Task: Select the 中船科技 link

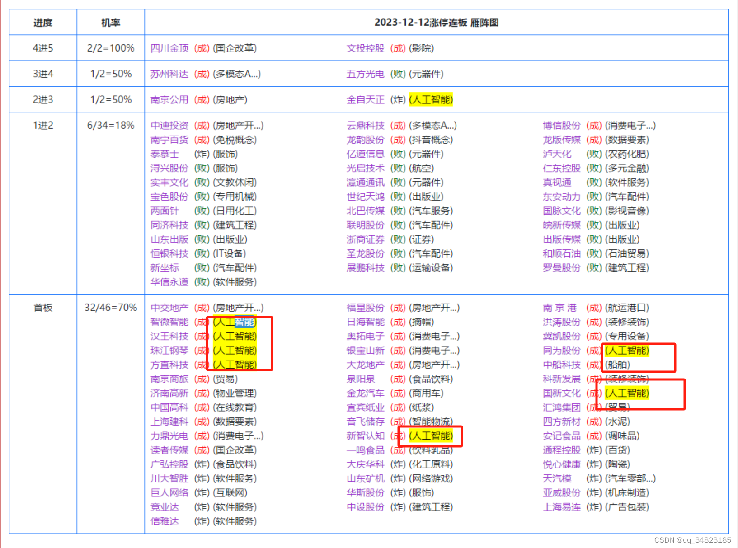Action: [x=562, y=365]
